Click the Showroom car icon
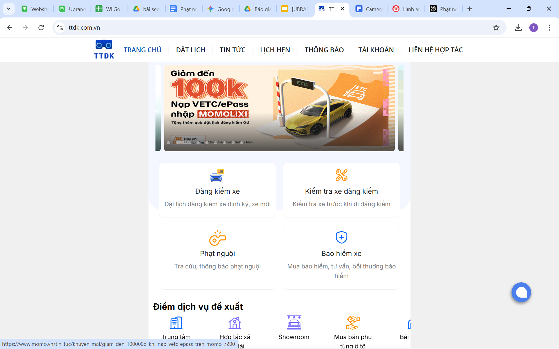Screen dimensions: 559x349 [294, 323]
